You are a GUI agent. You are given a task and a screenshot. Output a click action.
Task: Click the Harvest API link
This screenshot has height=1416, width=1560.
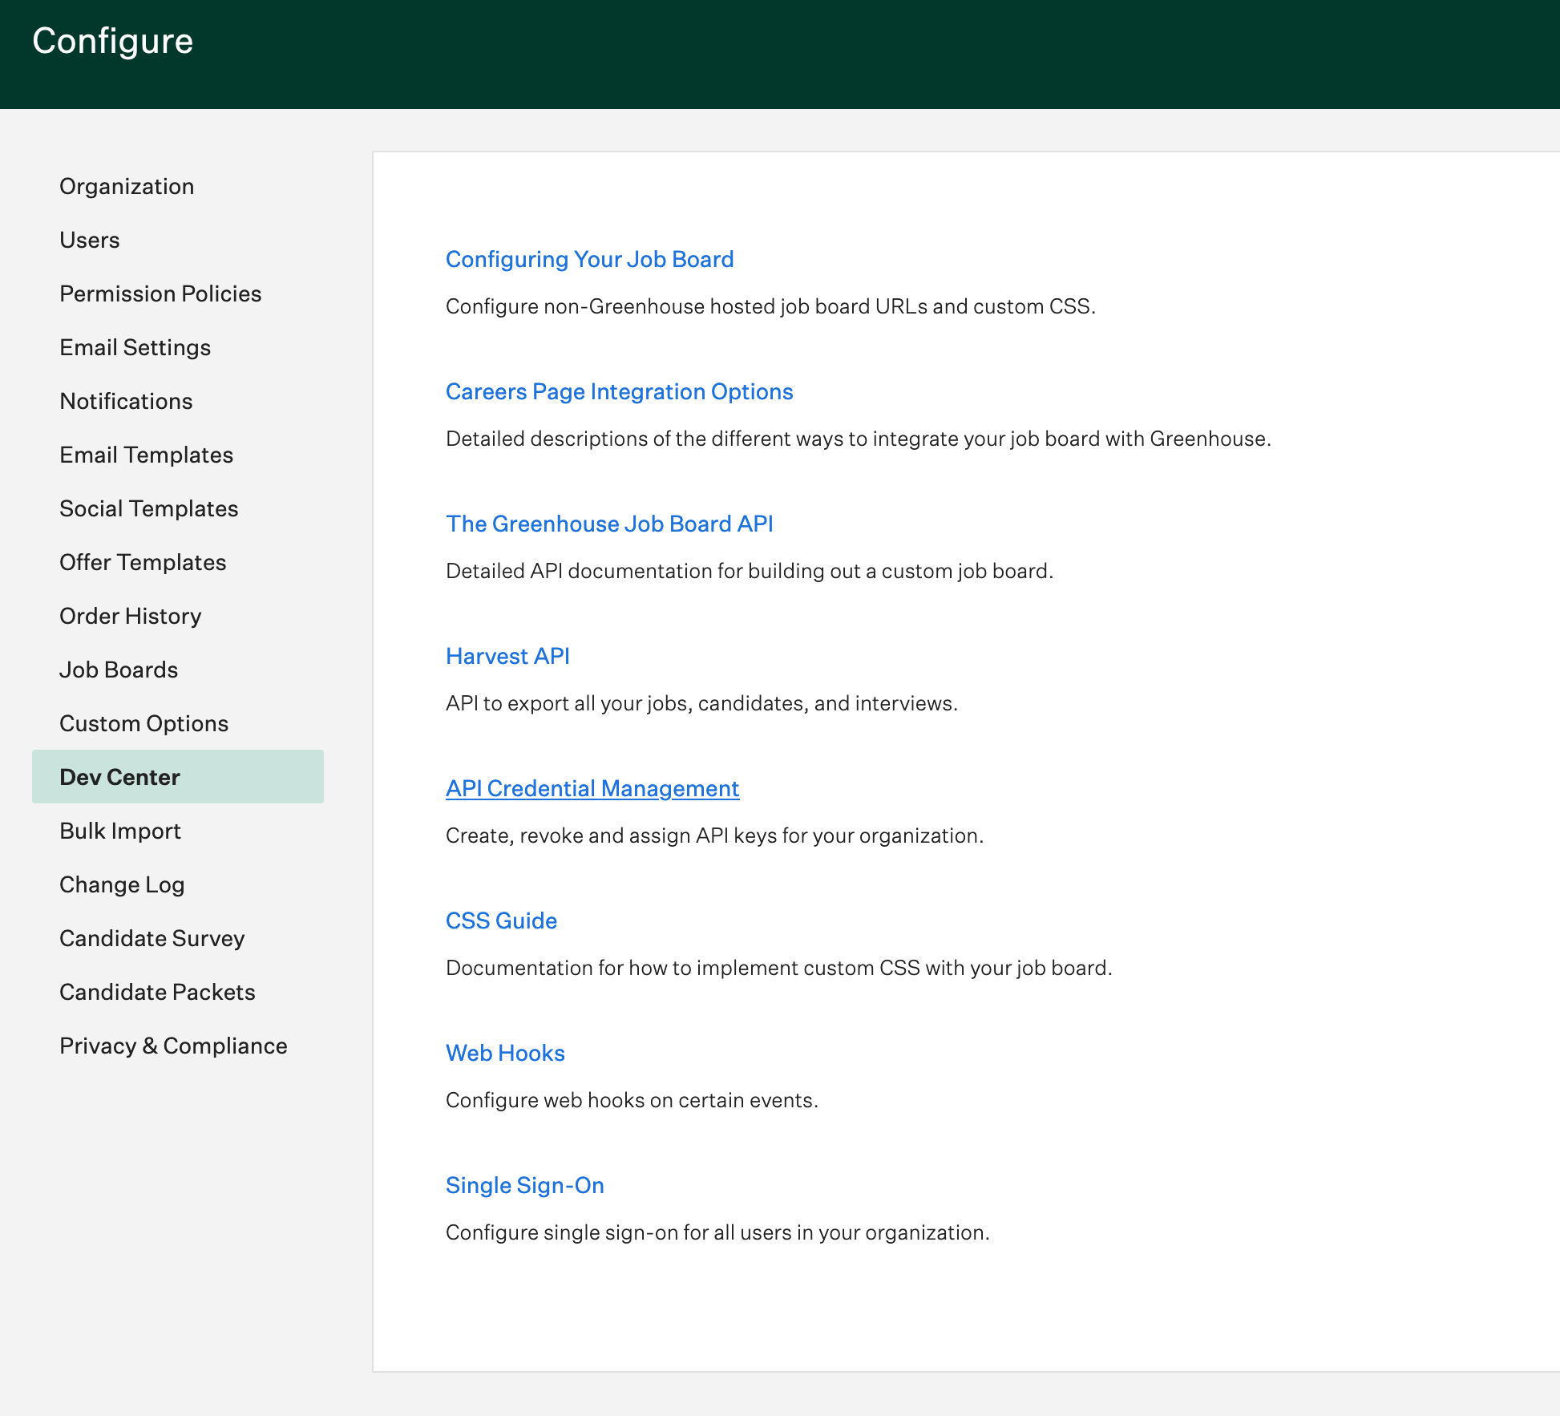507,656
